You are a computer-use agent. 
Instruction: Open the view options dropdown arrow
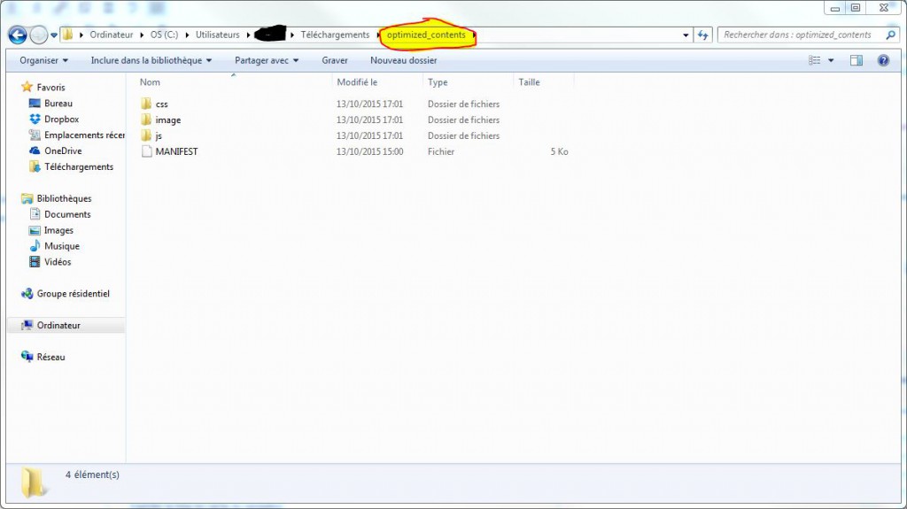coord(831,60)
